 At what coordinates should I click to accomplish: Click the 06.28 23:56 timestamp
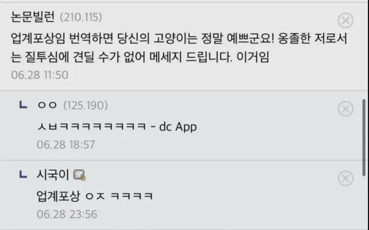pyautogui.click(x=67, y=214)
